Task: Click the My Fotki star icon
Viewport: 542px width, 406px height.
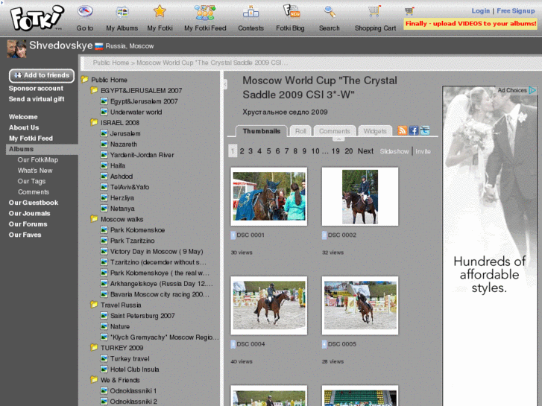Action: [160, 11]
